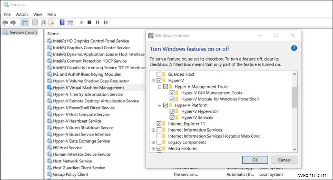The height and width of the screenshot is (180, 333).
Task: Enable Internet Information Services Hostable Web Core checkbox
Action: [159, 136]
